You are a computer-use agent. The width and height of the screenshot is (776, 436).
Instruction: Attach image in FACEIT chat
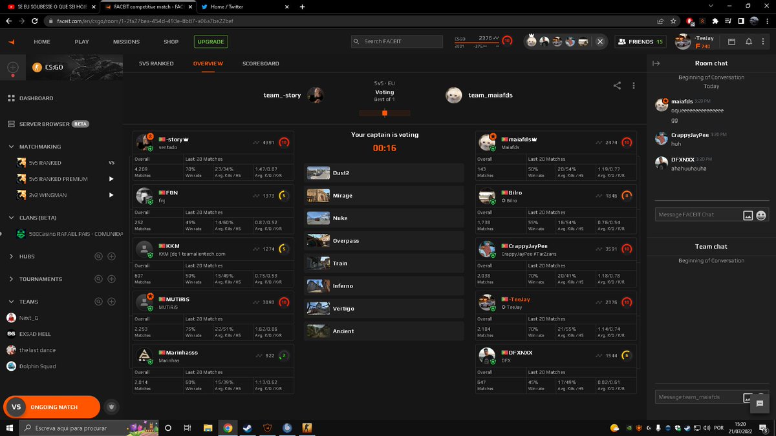point(748,215)
